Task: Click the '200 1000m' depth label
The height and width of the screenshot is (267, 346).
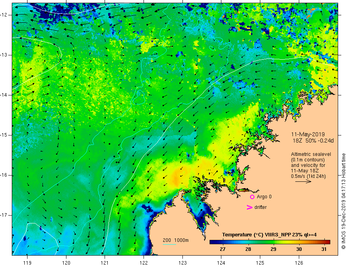Action: pos(176,240)
